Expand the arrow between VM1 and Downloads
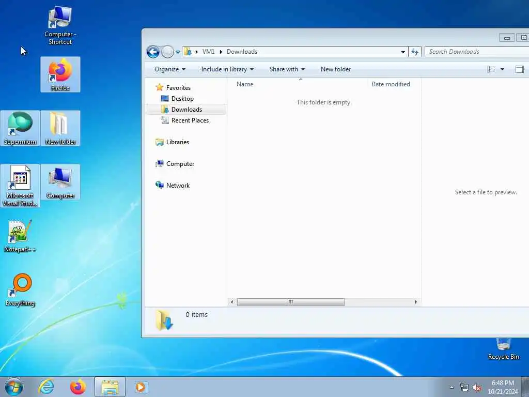Viewport: 529px width, 397px height. (x=221, y=52)
